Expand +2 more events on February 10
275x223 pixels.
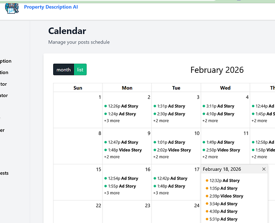[161, 157]
